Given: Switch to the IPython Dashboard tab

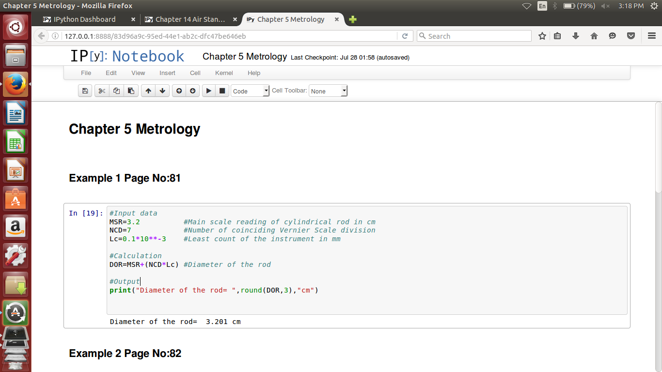Looking at the screenshot, I should click(x=85, y=19).
